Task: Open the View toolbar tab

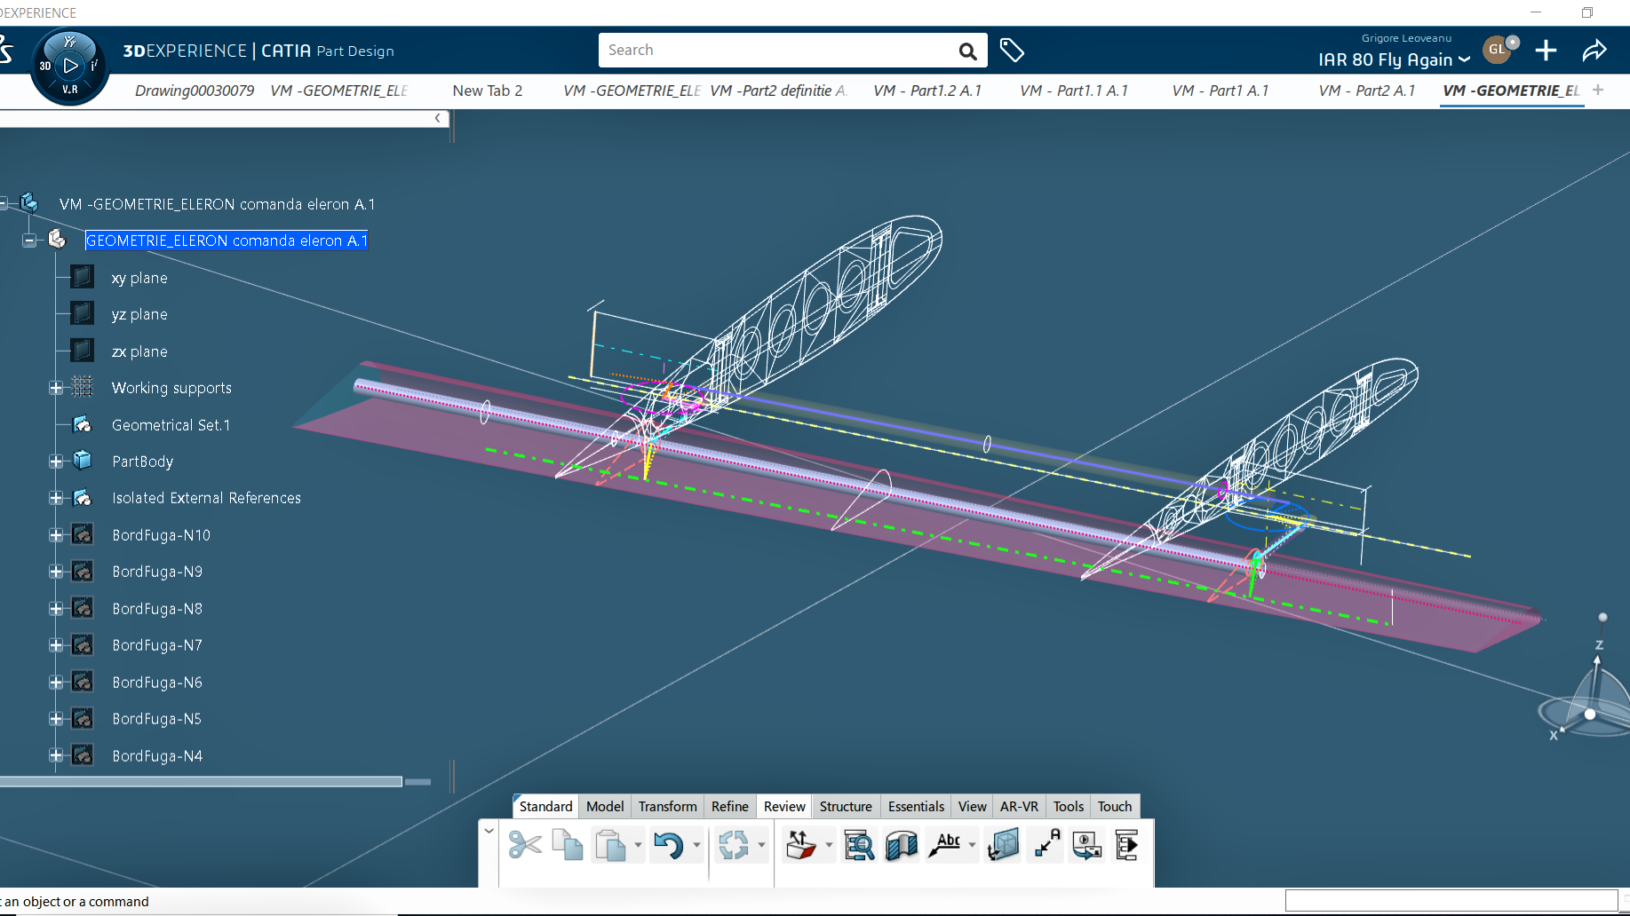Action: point(972,806)
